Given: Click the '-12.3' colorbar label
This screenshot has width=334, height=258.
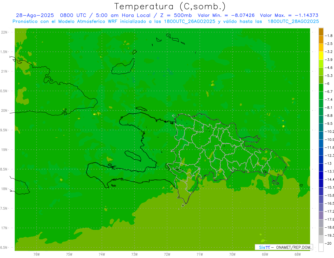Looking at the screenshot, I should (x=330, y=156).
